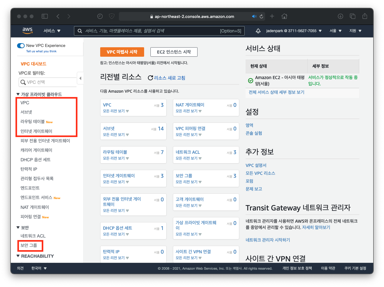Open 네트워크 ACL in the sidebar
The image size is (384, 287).
coord(33,236)
